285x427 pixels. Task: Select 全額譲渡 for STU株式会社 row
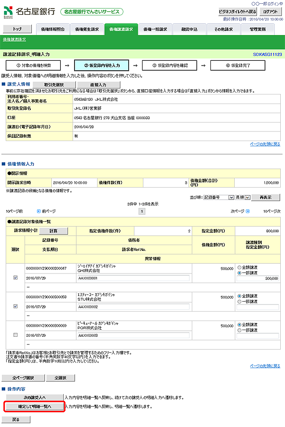[239, 296]
